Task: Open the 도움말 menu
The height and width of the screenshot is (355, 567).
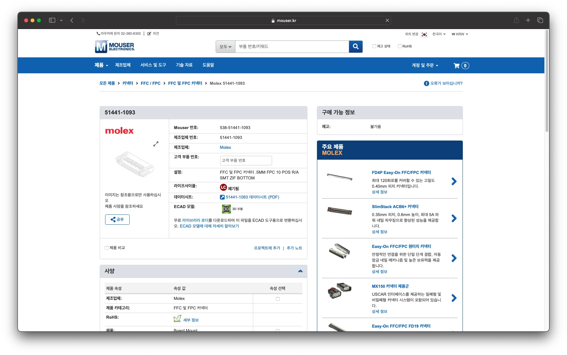Action: click(208, 65)
